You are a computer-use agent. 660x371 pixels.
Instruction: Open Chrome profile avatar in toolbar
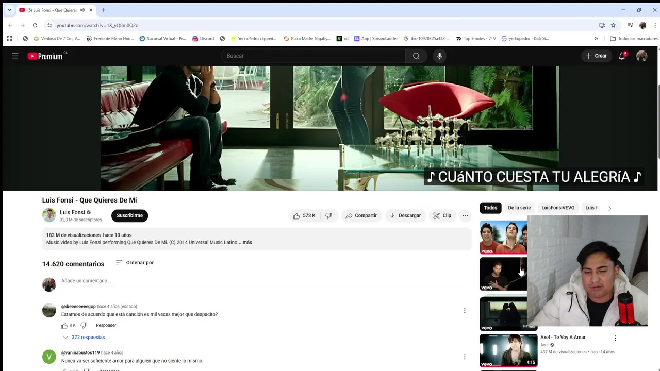click(642, 25)
